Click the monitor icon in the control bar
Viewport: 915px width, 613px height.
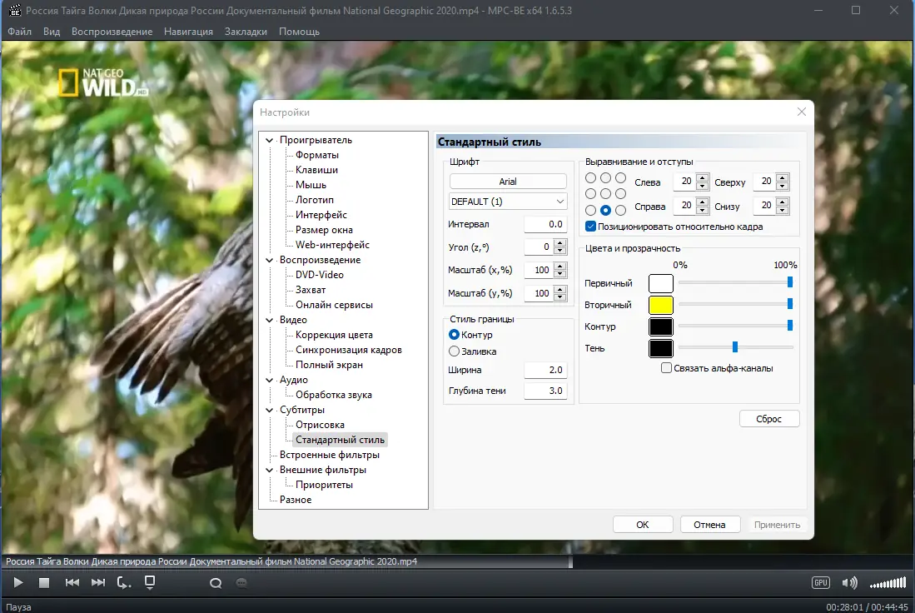150,583
